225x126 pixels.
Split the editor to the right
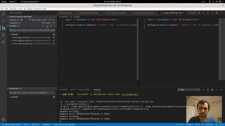click(217, 13)
